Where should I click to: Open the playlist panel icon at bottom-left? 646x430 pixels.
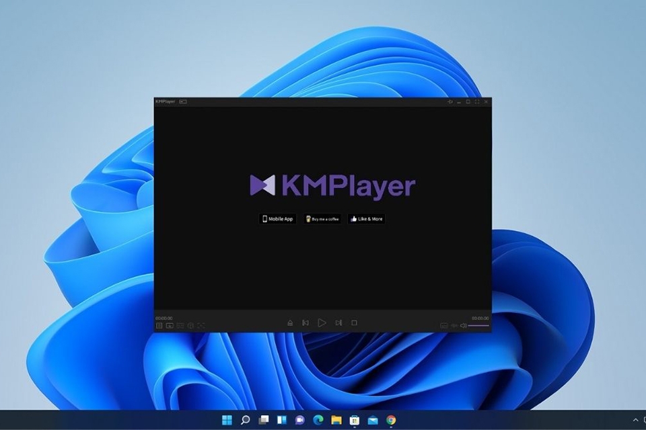click(x=159, y=325)
